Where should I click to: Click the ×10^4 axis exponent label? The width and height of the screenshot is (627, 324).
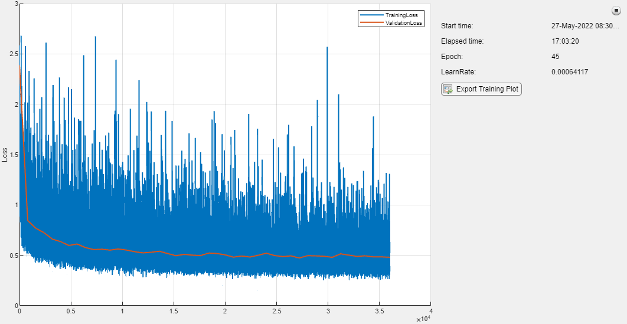point(424,319)
